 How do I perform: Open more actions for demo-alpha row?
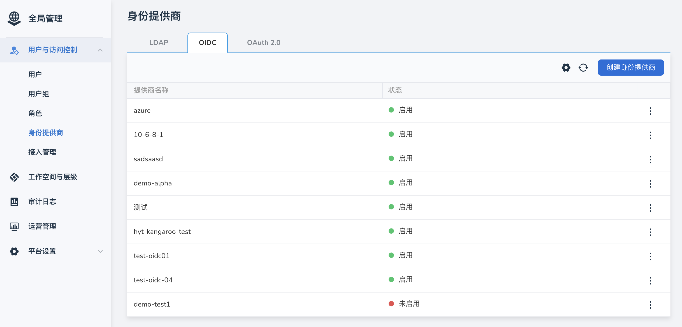click(651, 184)
